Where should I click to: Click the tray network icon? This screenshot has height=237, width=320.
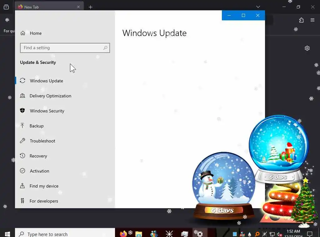point(272,234)
